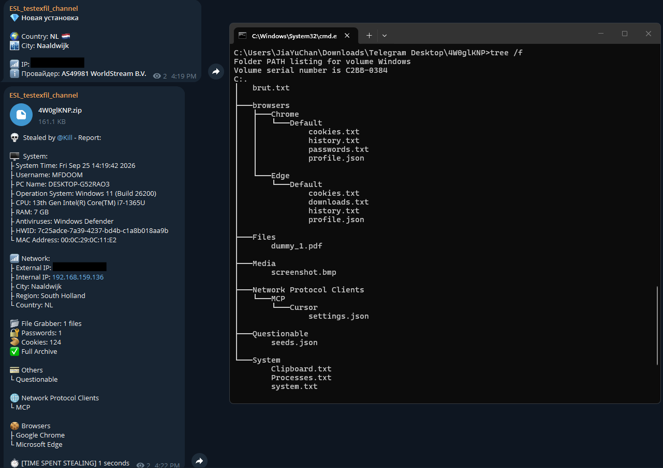The width and height of the screenshot is (663, 468).
Task: Close the terminal window
Action: (x=649, y=34)
